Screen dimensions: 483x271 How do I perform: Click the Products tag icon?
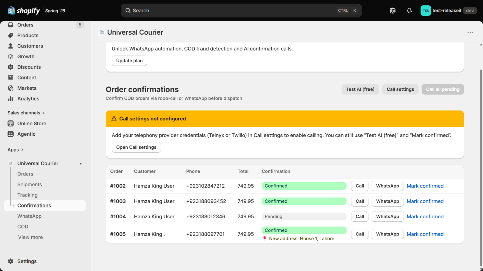[11, 35]
